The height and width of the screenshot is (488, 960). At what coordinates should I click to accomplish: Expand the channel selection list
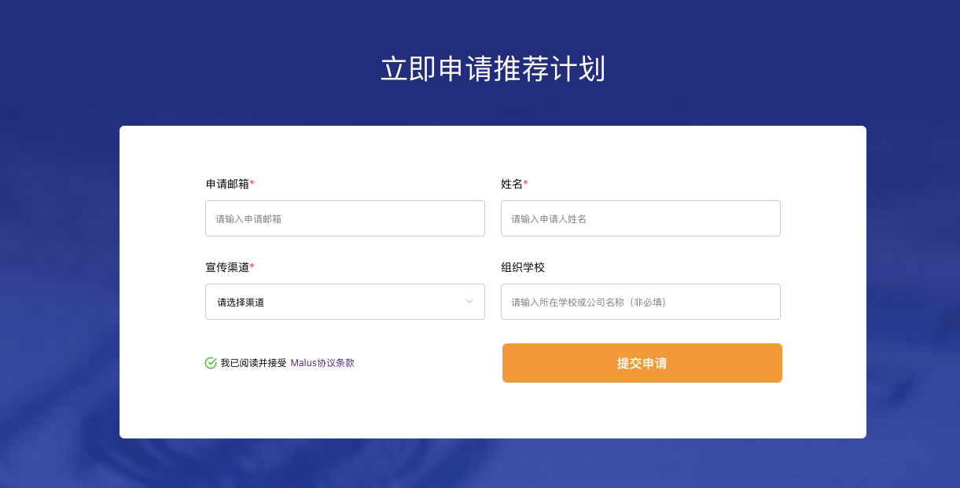(345, 302)
